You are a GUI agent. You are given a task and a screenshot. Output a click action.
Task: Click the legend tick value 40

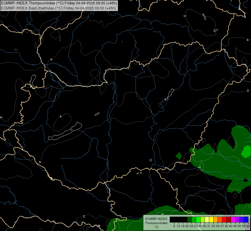tap(231, 226)
